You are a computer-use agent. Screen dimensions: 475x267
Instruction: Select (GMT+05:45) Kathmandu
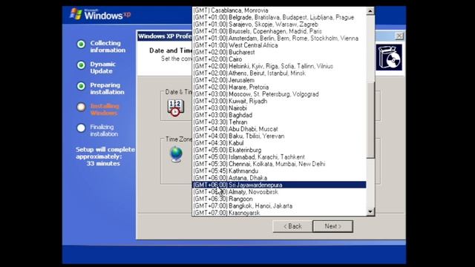point(279,171)
